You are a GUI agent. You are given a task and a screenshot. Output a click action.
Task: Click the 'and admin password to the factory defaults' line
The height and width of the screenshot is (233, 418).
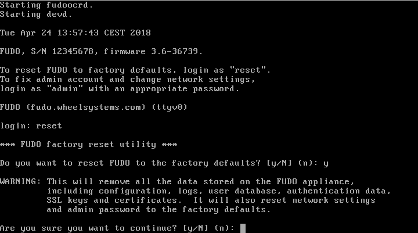pyautogui.click(x=159, y=210)
